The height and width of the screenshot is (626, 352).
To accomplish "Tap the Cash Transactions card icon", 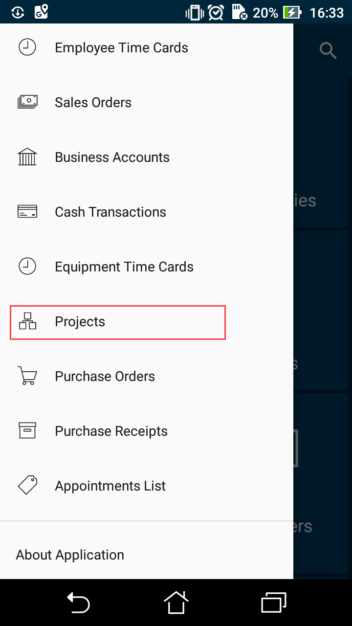I will [x=27, y=212].
